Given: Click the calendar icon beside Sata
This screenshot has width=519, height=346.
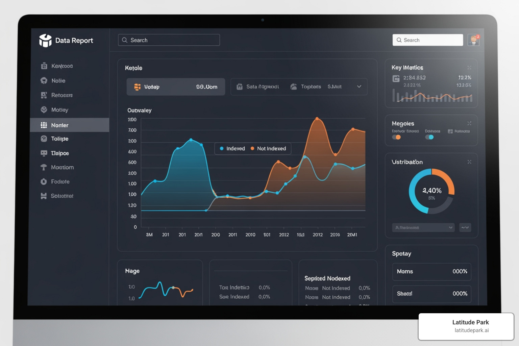Looking at the screenshot, I should tap(240, 87).
